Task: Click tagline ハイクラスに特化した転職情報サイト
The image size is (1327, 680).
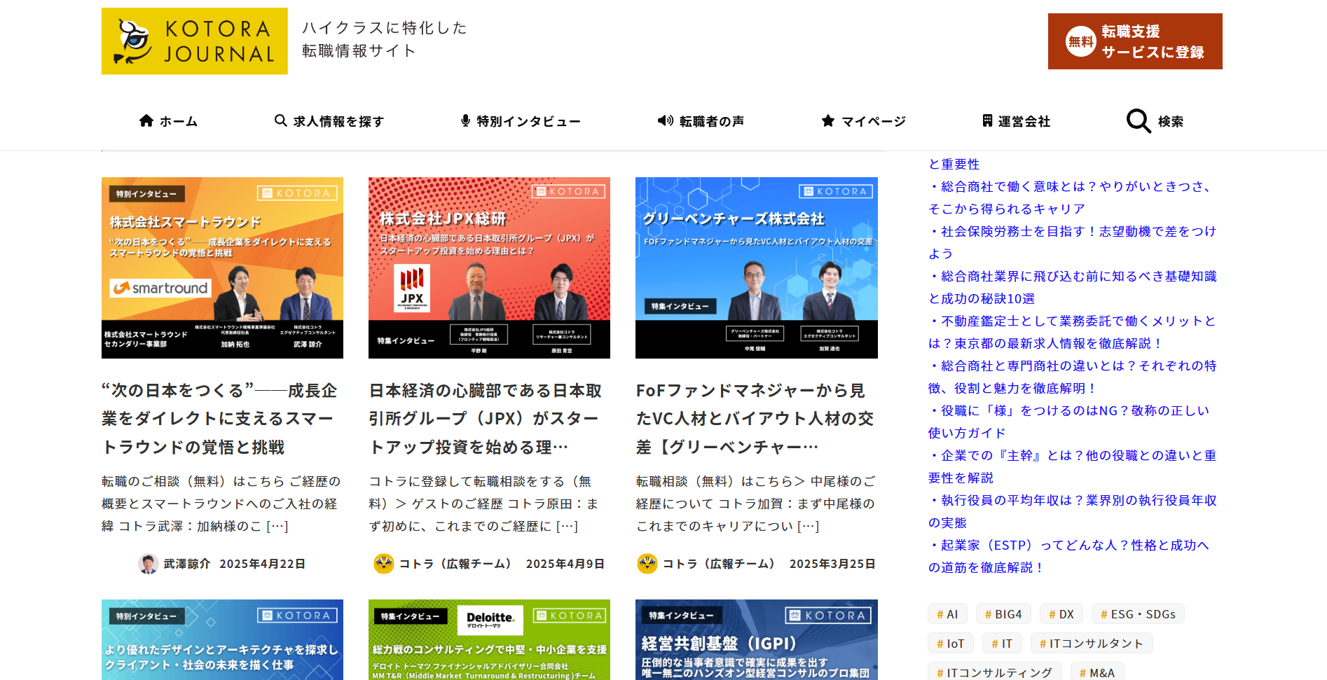Action: pos(384,39)
